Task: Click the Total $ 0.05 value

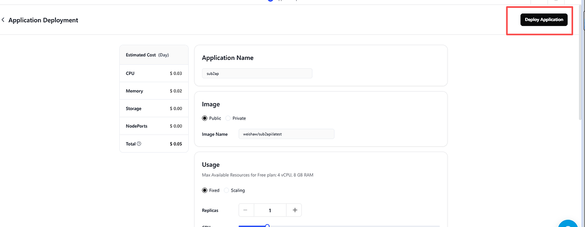Action: pos(176,144)
